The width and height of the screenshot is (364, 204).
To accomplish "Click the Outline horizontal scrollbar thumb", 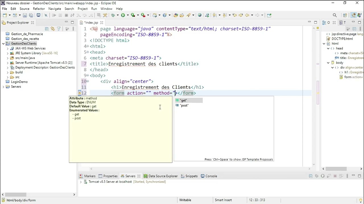I will pos(336,169).
